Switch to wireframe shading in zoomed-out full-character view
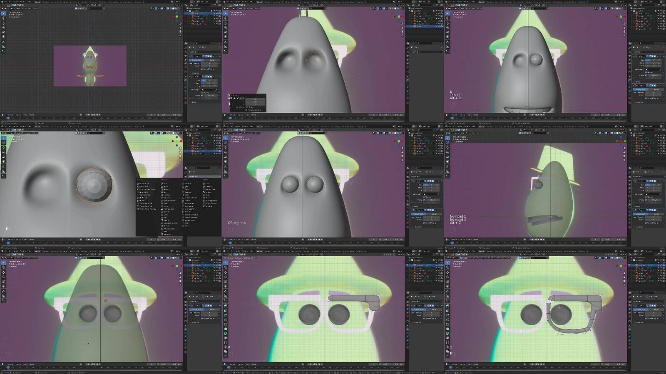 [171, 9]
